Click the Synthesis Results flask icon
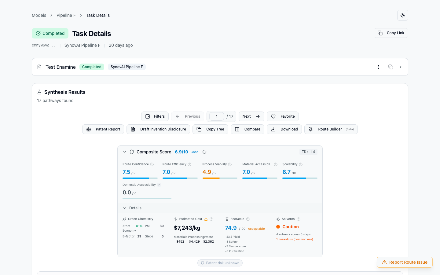The height and width of the screenshot is (275, 440). click(x=39, y=92)
